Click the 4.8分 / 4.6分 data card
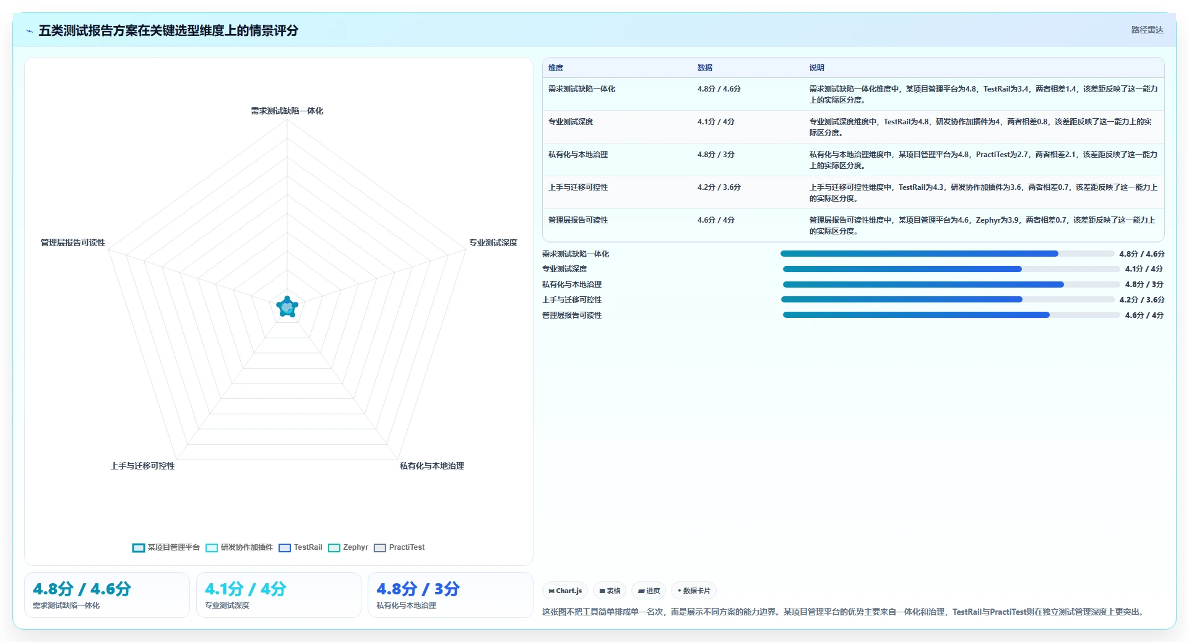Screen dimensions: 1189x642 (x=107, y=595)
